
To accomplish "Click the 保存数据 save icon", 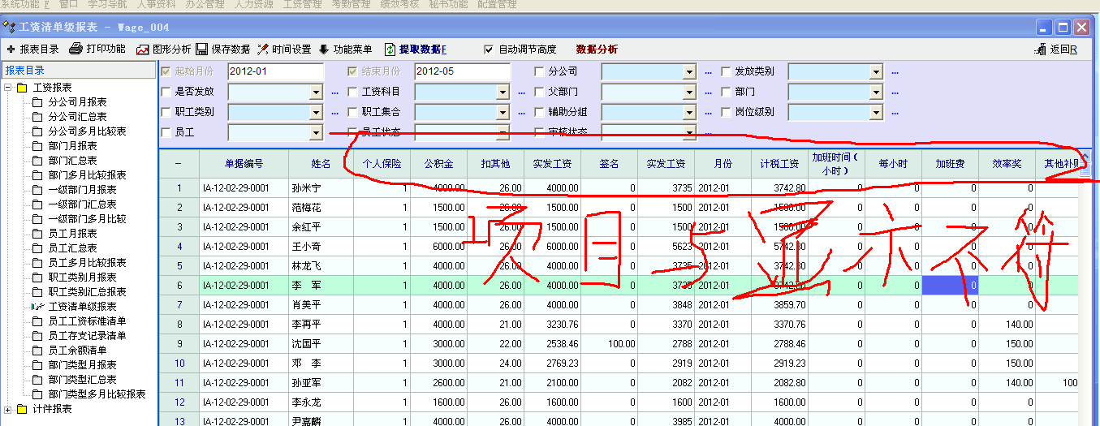I will [202, 49].
